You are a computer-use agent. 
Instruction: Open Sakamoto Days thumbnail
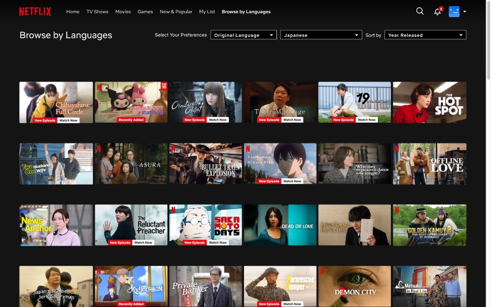(206, 225)
